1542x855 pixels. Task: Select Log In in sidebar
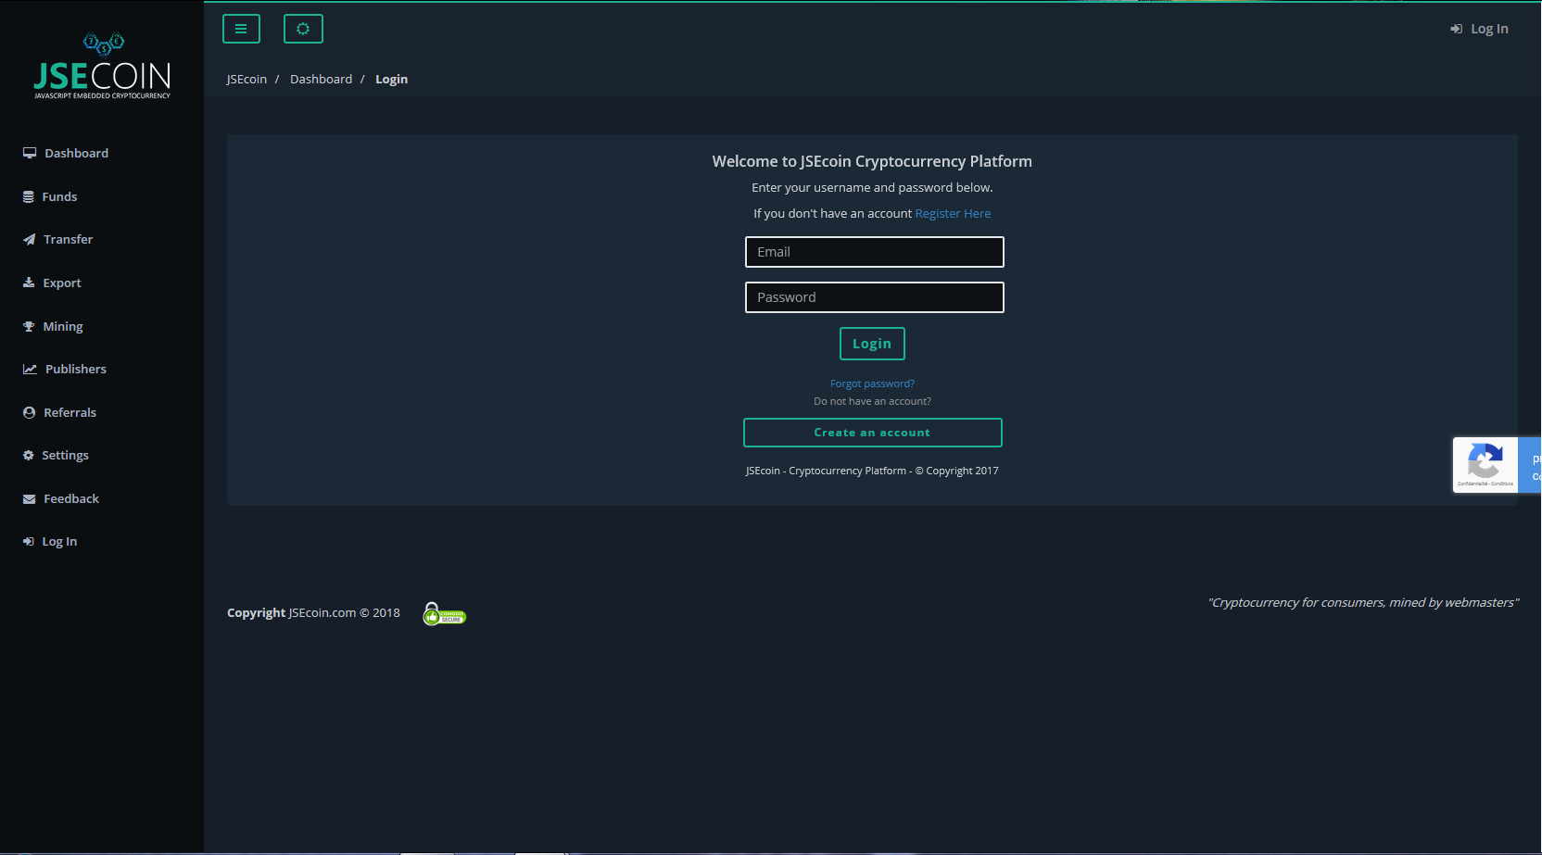[59, 541]
